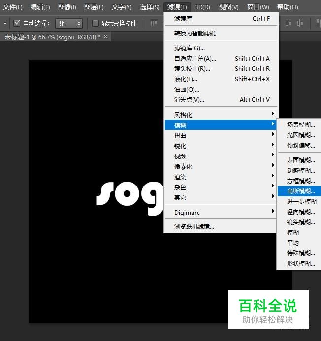Open the 图像(I) menu
Image resolution: width=321 pixels, height=341 pixels.
point(67,7)
